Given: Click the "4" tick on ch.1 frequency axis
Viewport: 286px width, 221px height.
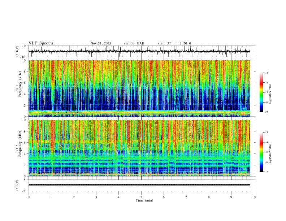Looking at the screenshot, I should pos(25,94).
